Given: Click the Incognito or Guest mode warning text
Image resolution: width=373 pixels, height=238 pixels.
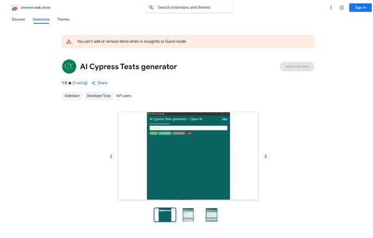Looking at the screenshot, I should tap(131, 41).
